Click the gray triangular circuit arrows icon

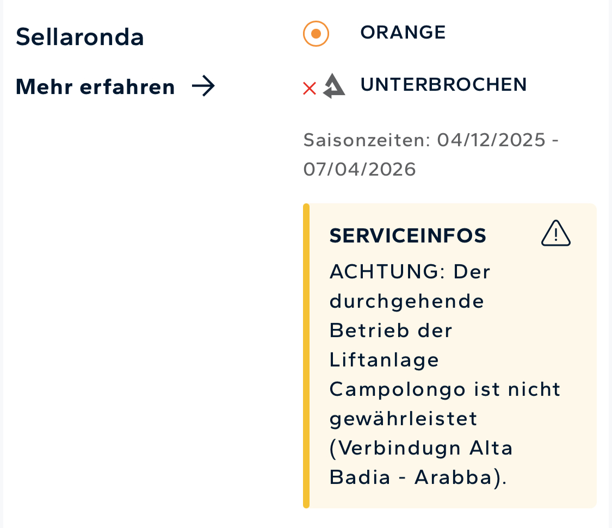coord(333,86)
